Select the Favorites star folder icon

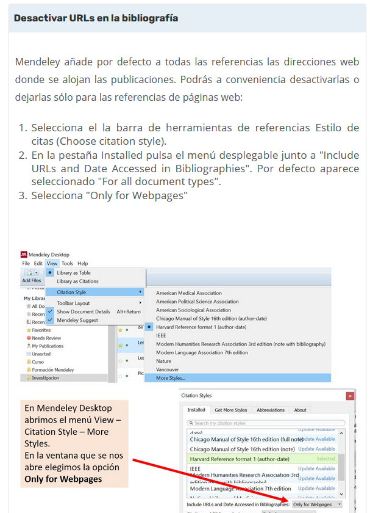point(29,330)
